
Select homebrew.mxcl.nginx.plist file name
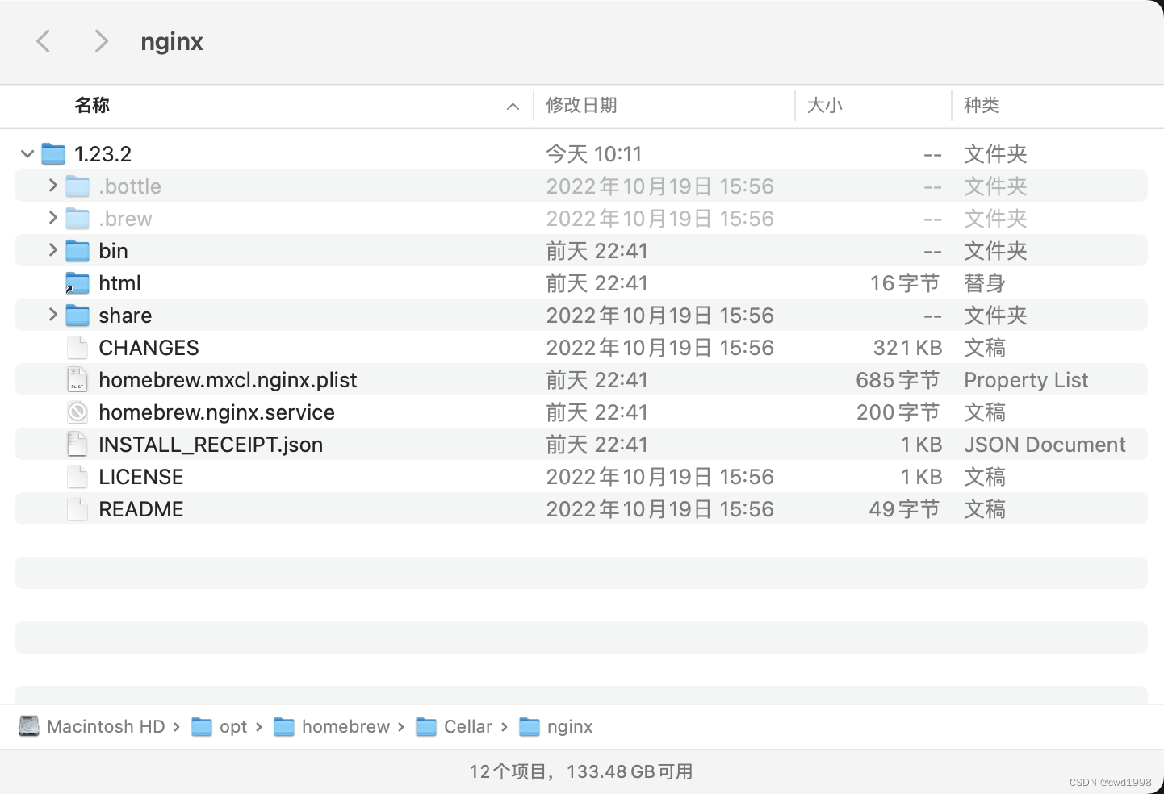click(x=228, y=379)
